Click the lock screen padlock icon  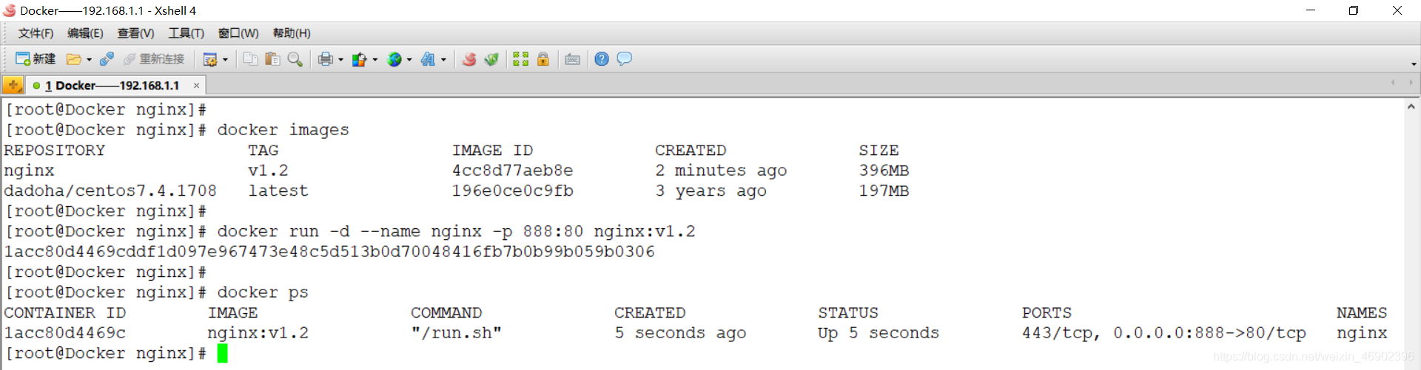543,59
